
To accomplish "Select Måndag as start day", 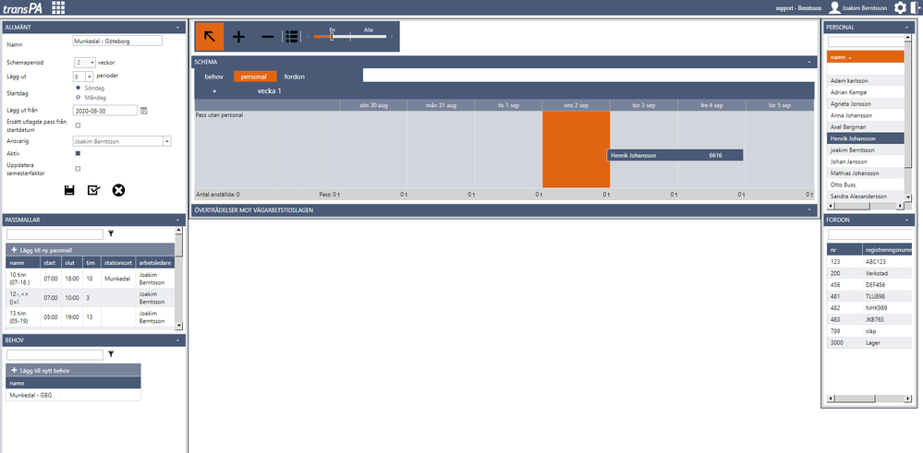I will (79, 97).
